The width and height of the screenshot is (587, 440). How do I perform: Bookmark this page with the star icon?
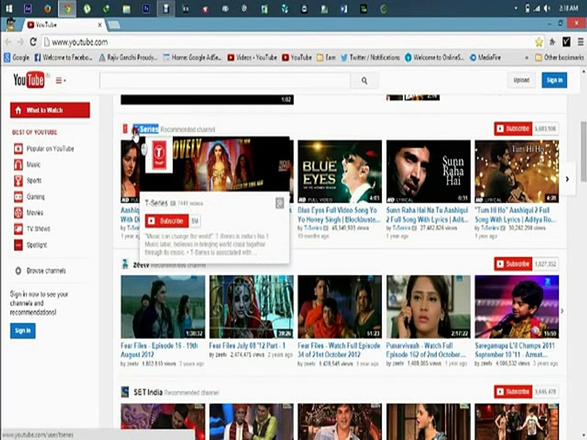click(539, 42)
